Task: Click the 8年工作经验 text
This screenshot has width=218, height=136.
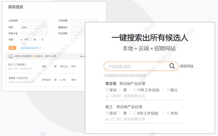Action: pyautogui.click(x=148, y=113)
